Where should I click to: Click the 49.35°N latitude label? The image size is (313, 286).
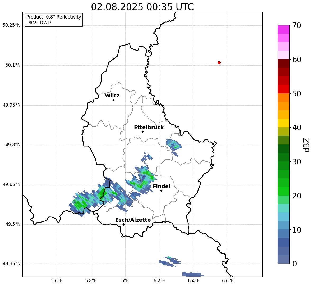click(x=12, y=264)
